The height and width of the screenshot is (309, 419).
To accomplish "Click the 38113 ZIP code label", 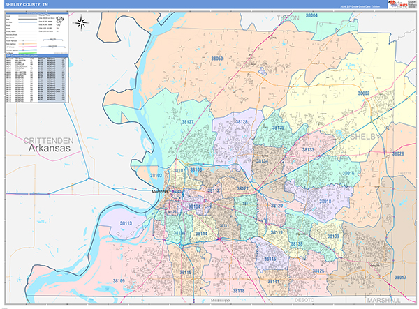I will 126,223.
